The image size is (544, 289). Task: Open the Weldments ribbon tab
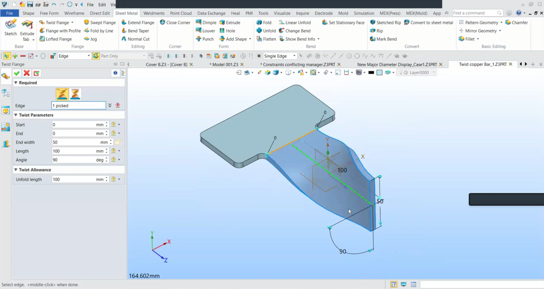tap(153, 13)
